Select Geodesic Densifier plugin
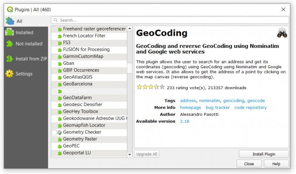This screenshot has height=174, width=296. pos(89,104)
